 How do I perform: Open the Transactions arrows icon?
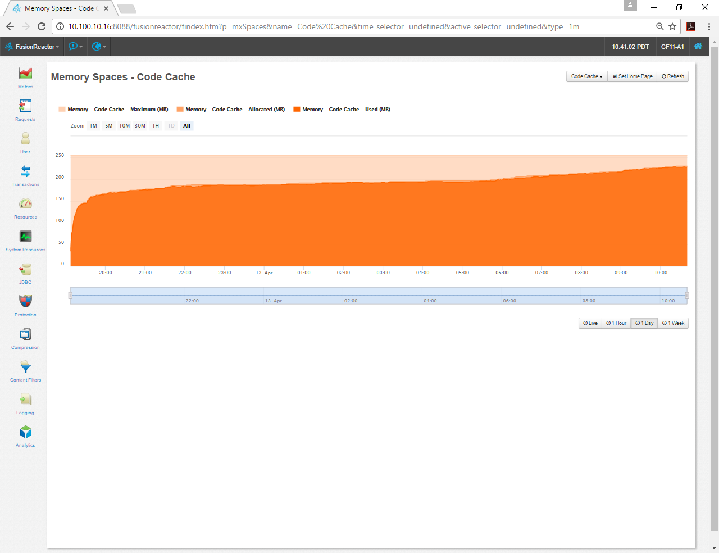(25, 171)
